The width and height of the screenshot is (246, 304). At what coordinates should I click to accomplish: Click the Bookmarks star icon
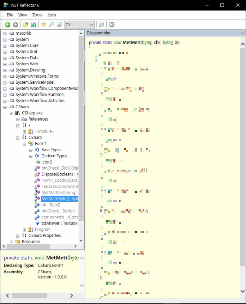click(x=44, y=25)
